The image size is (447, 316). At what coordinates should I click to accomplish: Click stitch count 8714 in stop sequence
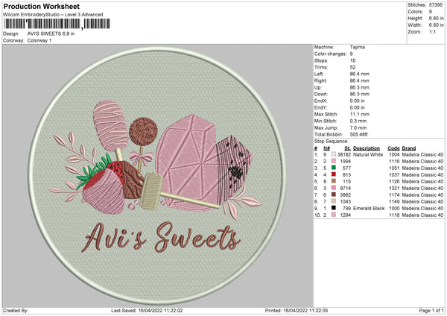click(346, 189)
